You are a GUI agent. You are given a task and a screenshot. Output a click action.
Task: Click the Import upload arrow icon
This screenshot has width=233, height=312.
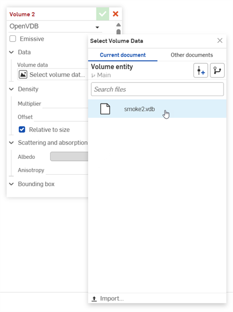pos(94,298)
